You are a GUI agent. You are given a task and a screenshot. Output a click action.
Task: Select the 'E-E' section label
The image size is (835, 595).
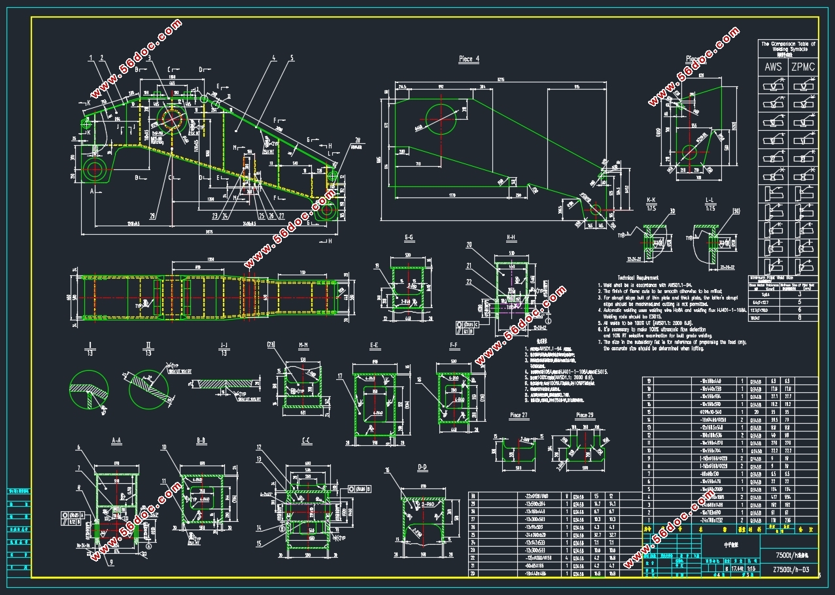coord(374,344)
